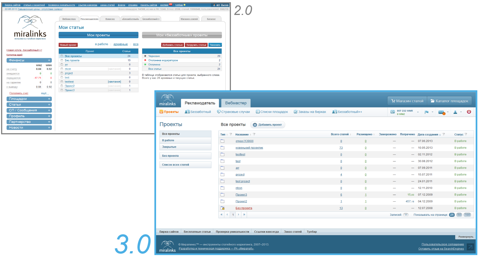479x257 pixels.
Task: Select В работе filter in 3.0 sidebar
Action: (185, 140)
